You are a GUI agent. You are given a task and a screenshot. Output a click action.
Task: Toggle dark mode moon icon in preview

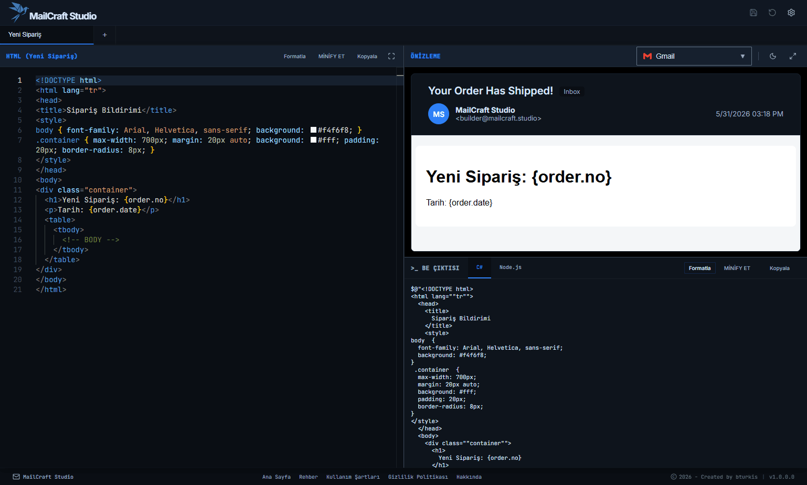pyautogui.click(x=772, y=56)
